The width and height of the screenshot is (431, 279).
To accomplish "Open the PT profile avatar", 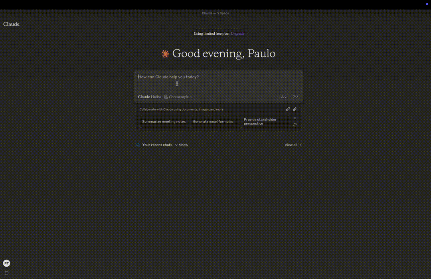I will coord(6,263).
